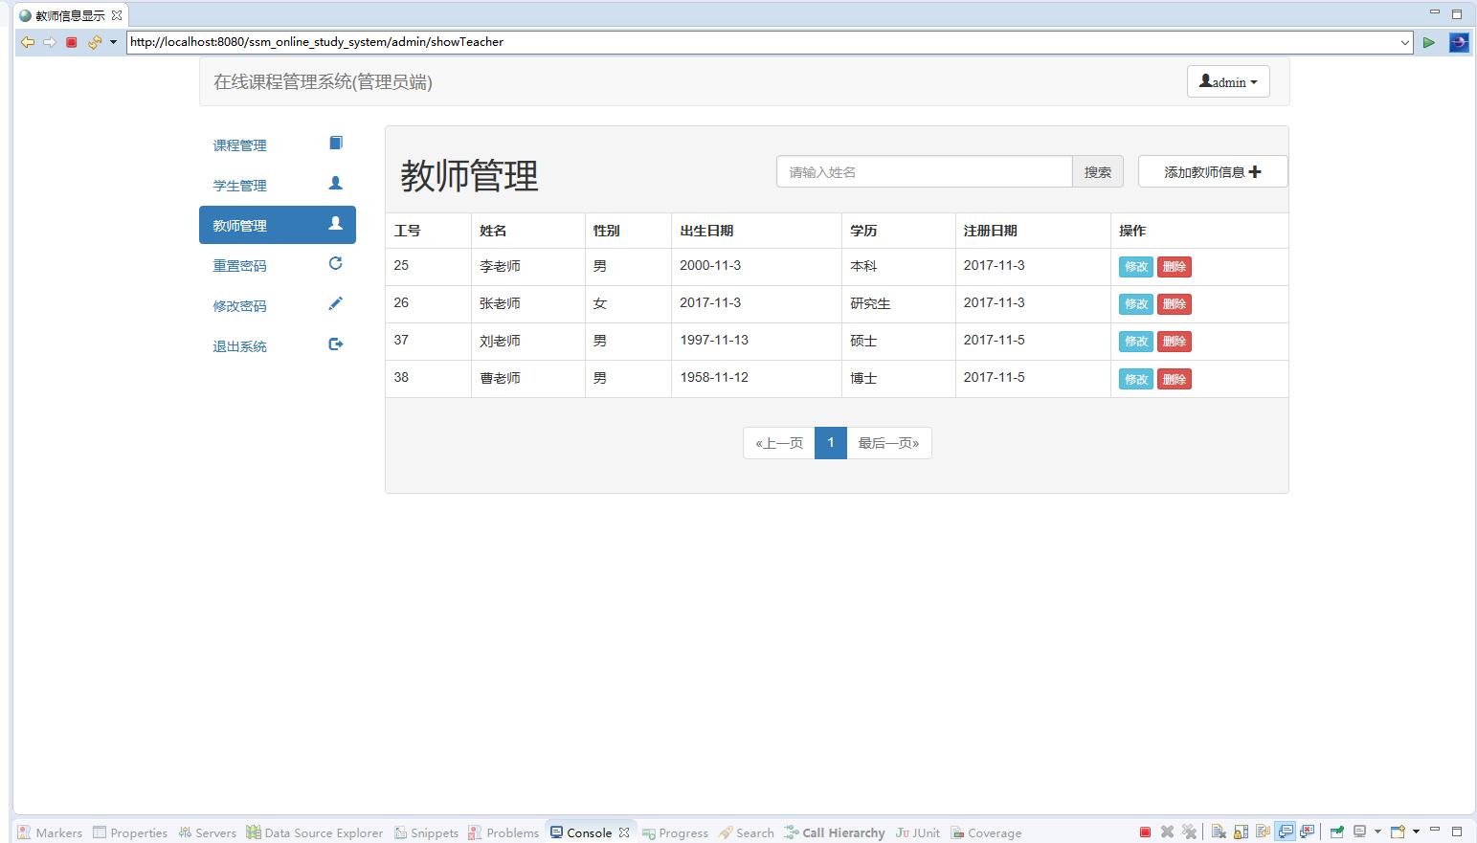This screenshot has width=1477, height=843.
Task: Select the 课程管理 book icon in sidebar
Action: 335,142
